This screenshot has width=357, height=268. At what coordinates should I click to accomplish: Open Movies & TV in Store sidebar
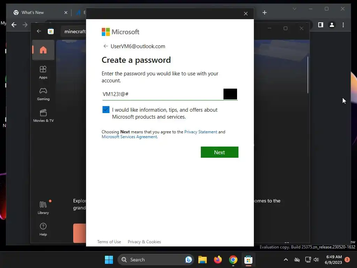click(x=43, y=116)
